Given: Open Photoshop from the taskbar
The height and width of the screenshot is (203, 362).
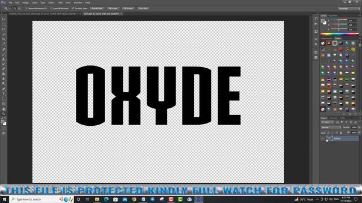Looking at the screenshot, I should [199, 199].
